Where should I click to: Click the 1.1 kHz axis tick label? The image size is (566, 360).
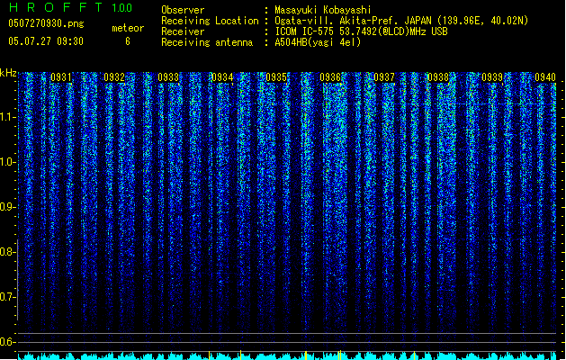coord(7,117)
